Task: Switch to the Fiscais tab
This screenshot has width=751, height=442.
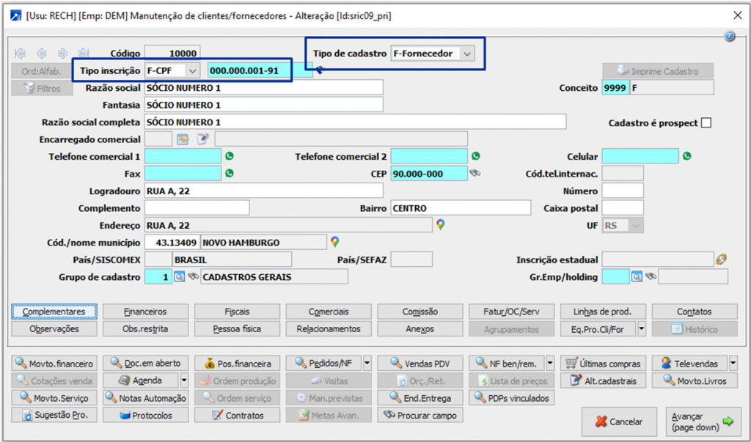Action: (x=237, y=312)
